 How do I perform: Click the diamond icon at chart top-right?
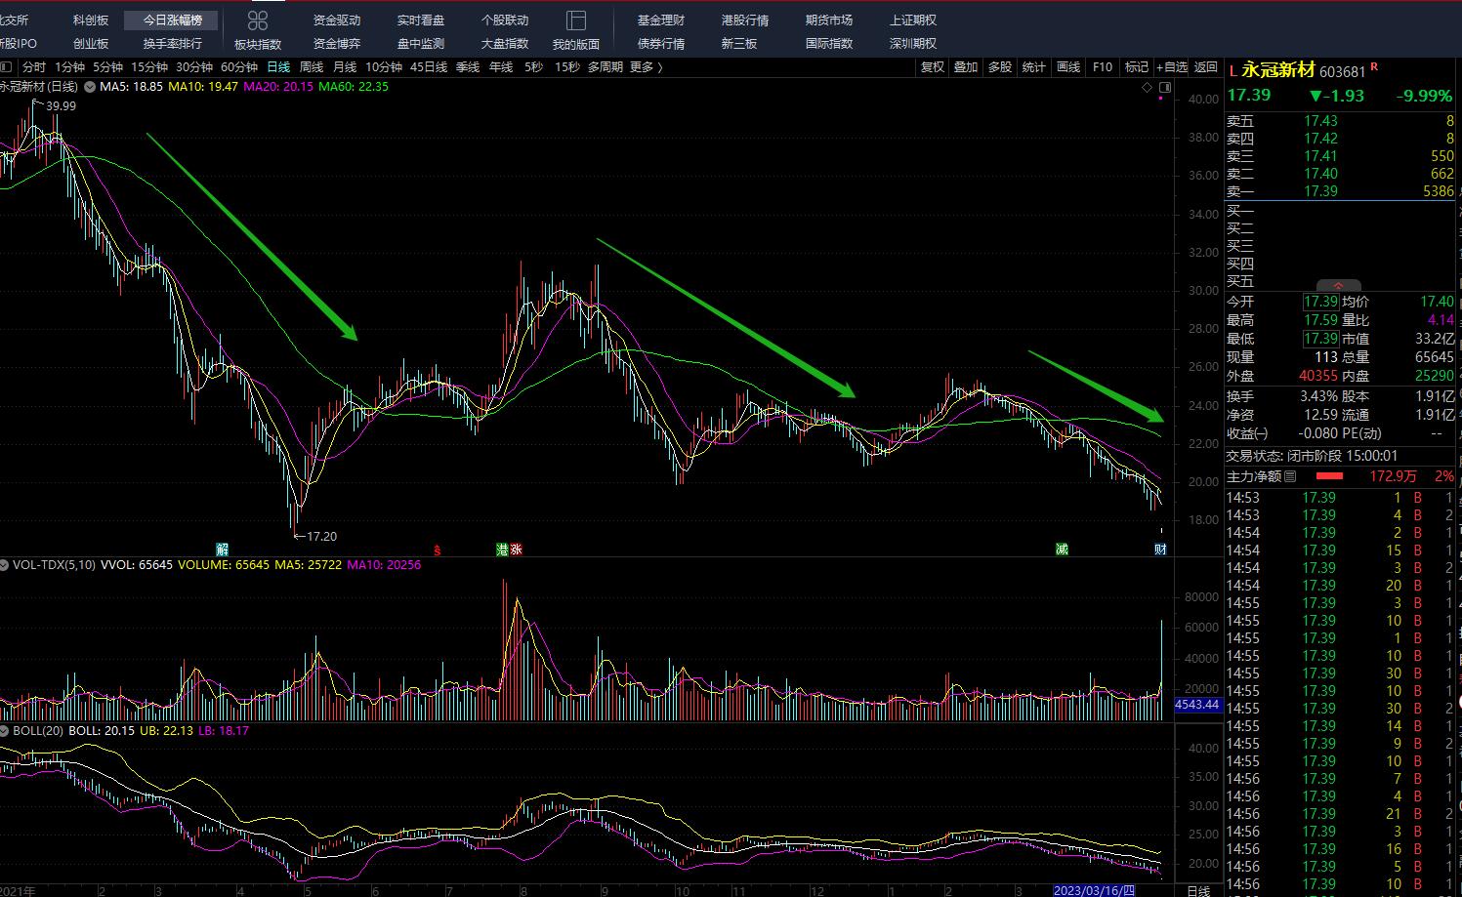coord(1148,88)
